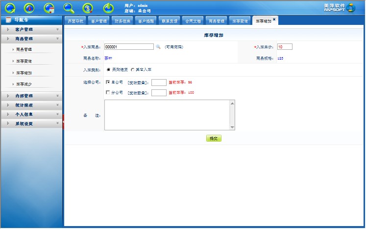Check the 分公司 checkbox
The height and width of the screenshot is (229, 366).
pos(108,92)
